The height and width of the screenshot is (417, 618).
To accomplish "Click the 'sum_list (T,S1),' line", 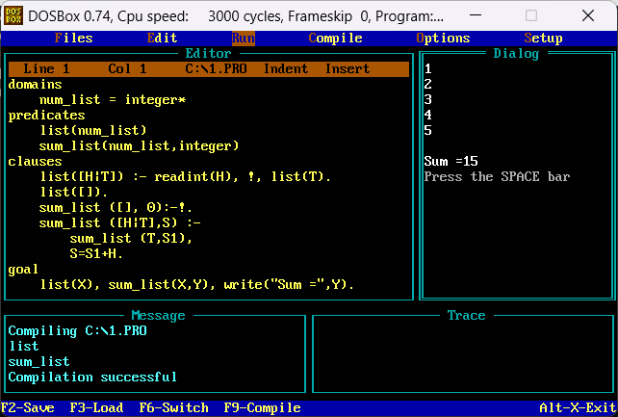I will pyautogui.click(x=131, y=239).
